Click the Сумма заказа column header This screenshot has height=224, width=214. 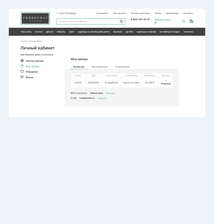click(150, 76)
